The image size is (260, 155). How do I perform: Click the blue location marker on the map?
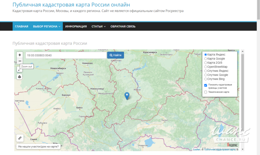[127, 96]
